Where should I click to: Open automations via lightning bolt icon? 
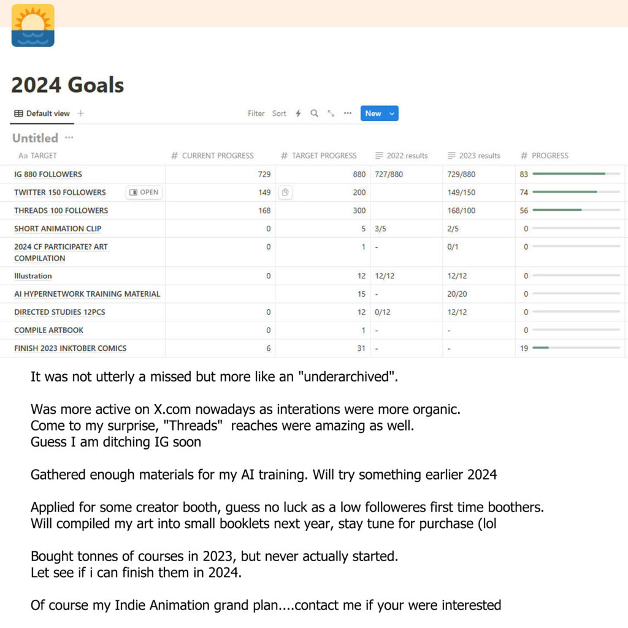pos(298,113)
